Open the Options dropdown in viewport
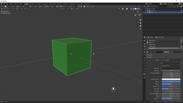Screen dimensions: 183x103 [139, 6]
